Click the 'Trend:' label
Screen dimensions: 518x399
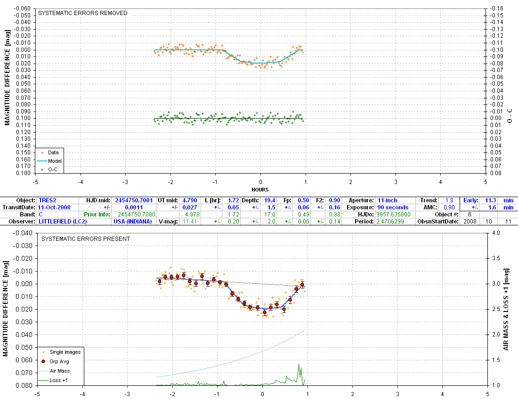tap(429, 200)
